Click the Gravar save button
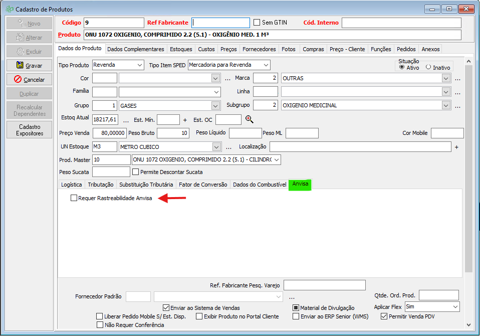Screen dimensions: 480x336 click(x=30, y=66)
